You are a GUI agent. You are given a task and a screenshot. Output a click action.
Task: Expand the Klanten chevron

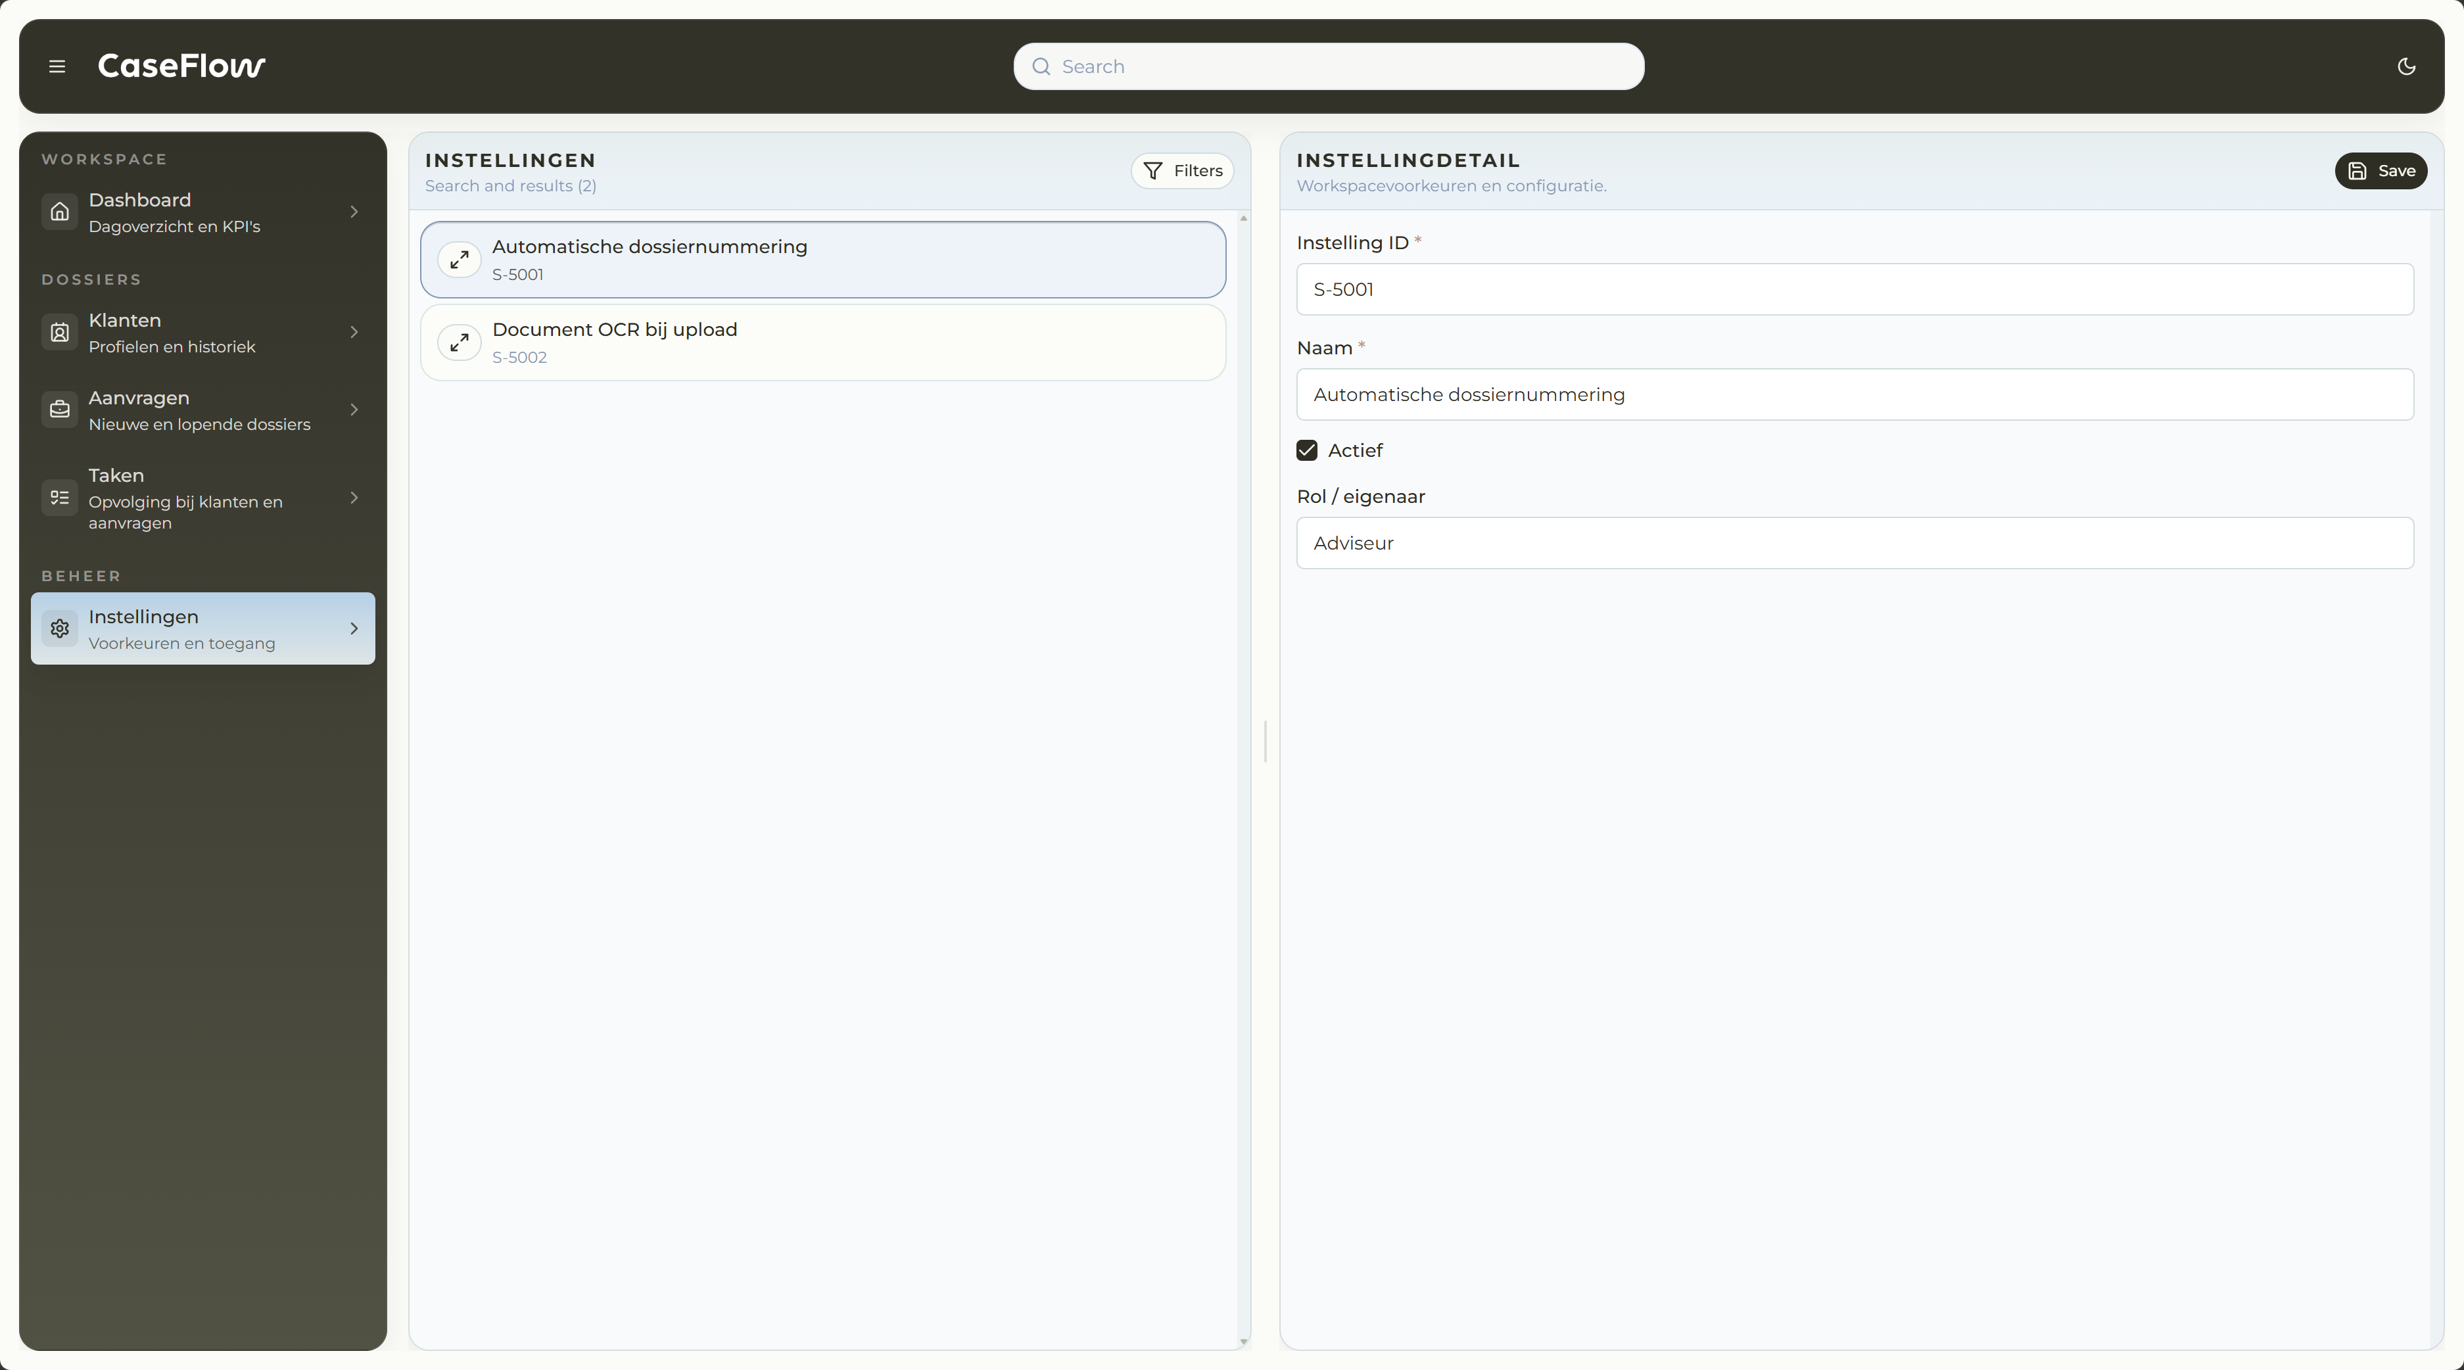[x=354, y=332]
